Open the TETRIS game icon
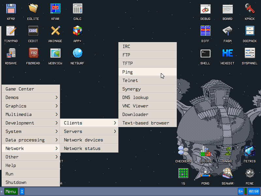The image size is (261, 196). 250,151
